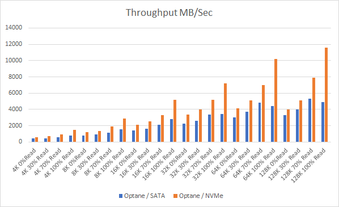Screen dimensions: 339x207
Task: Click the orange 64K 100% Read bar
Action: coord(276,100)
